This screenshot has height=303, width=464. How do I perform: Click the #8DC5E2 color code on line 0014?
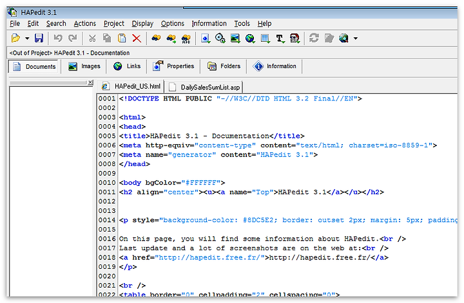[x=258, y=220]
